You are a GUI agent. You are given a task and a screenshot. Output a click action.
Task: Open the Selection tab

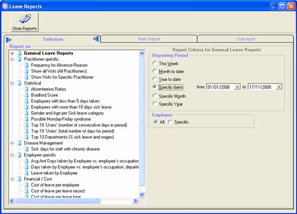point(53,39)
